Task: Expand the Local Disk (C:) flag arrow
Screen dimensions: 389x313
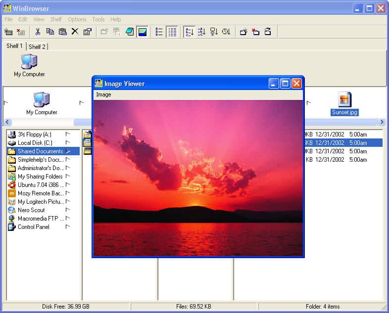Action: [x=68, y=143]
